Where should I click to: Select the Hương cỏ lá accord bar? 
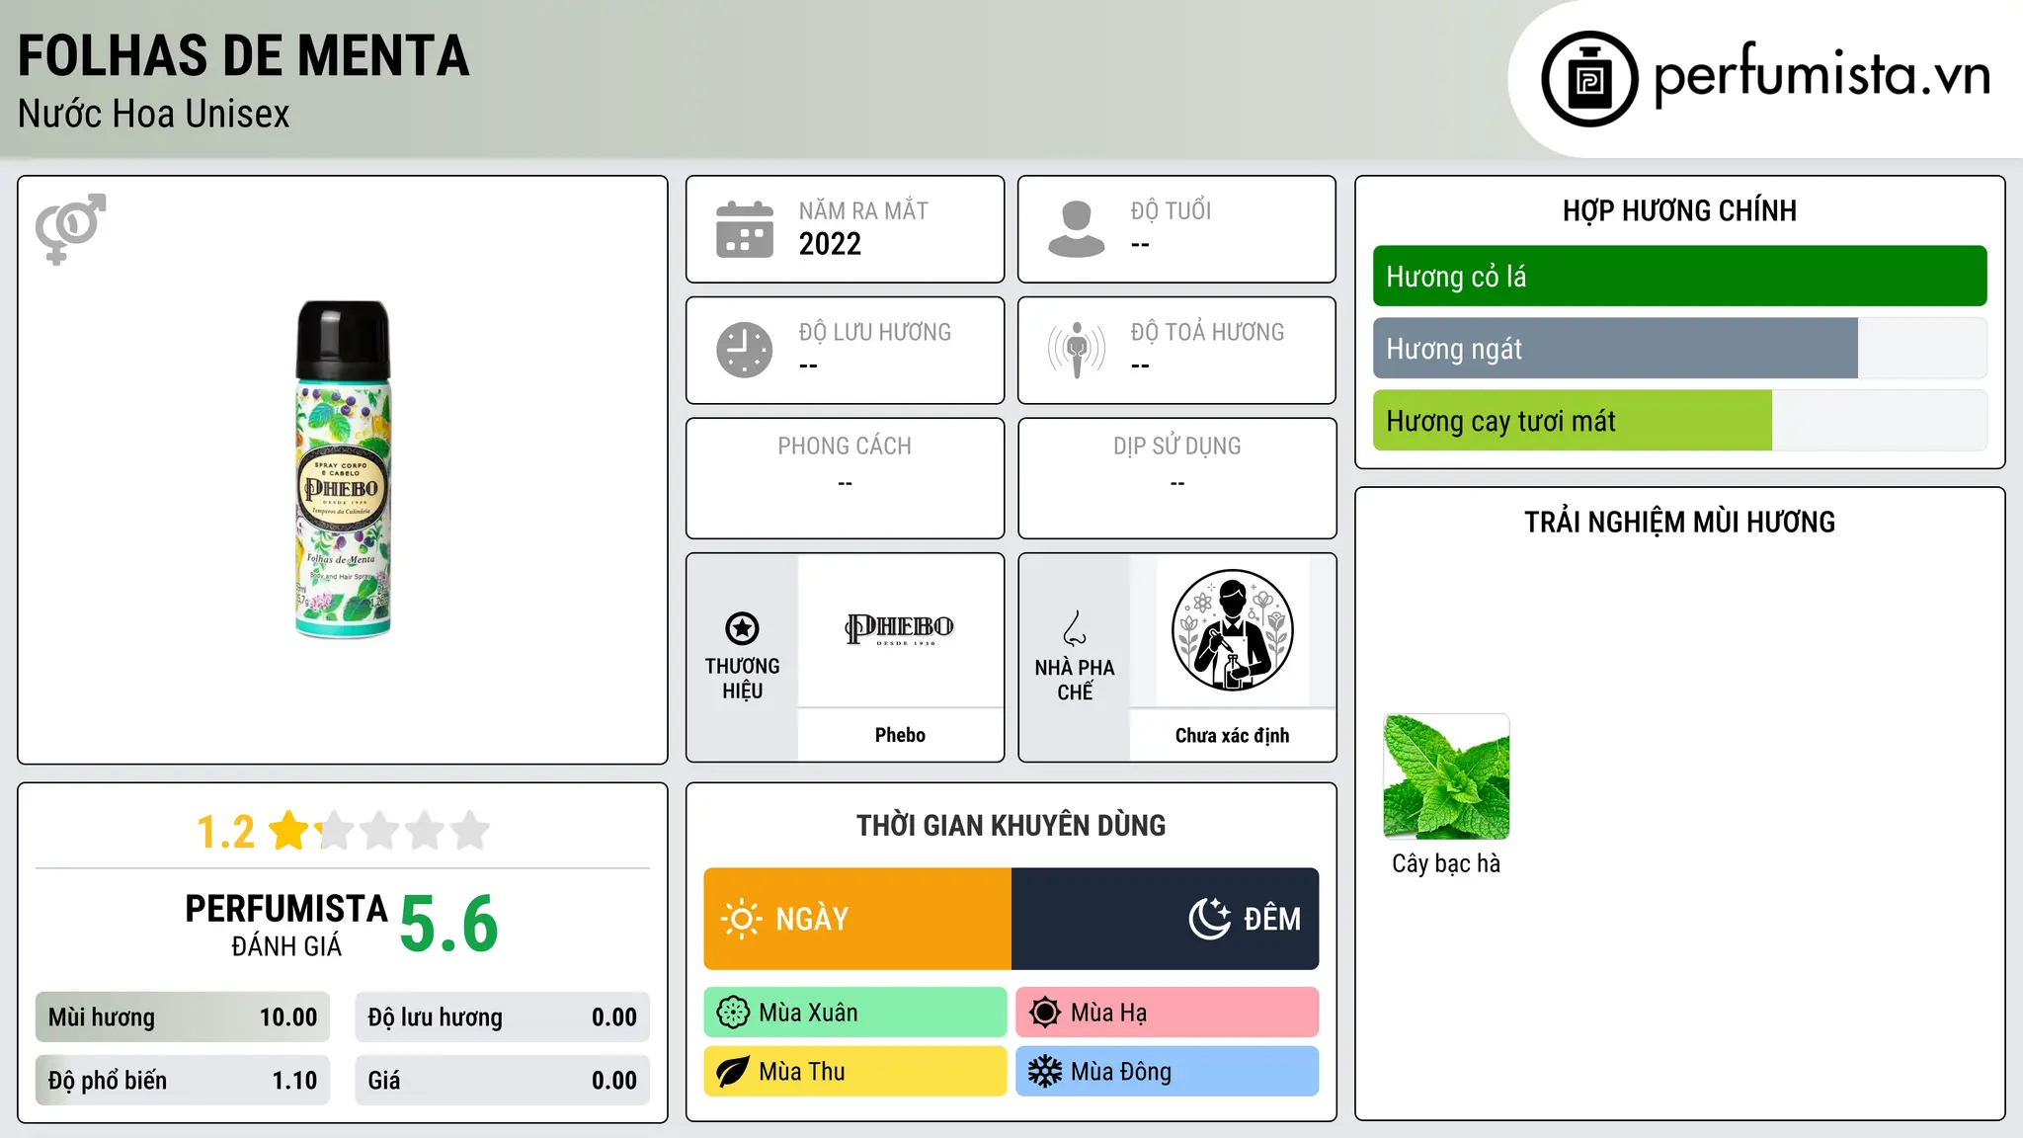[x=1679, y=277]
